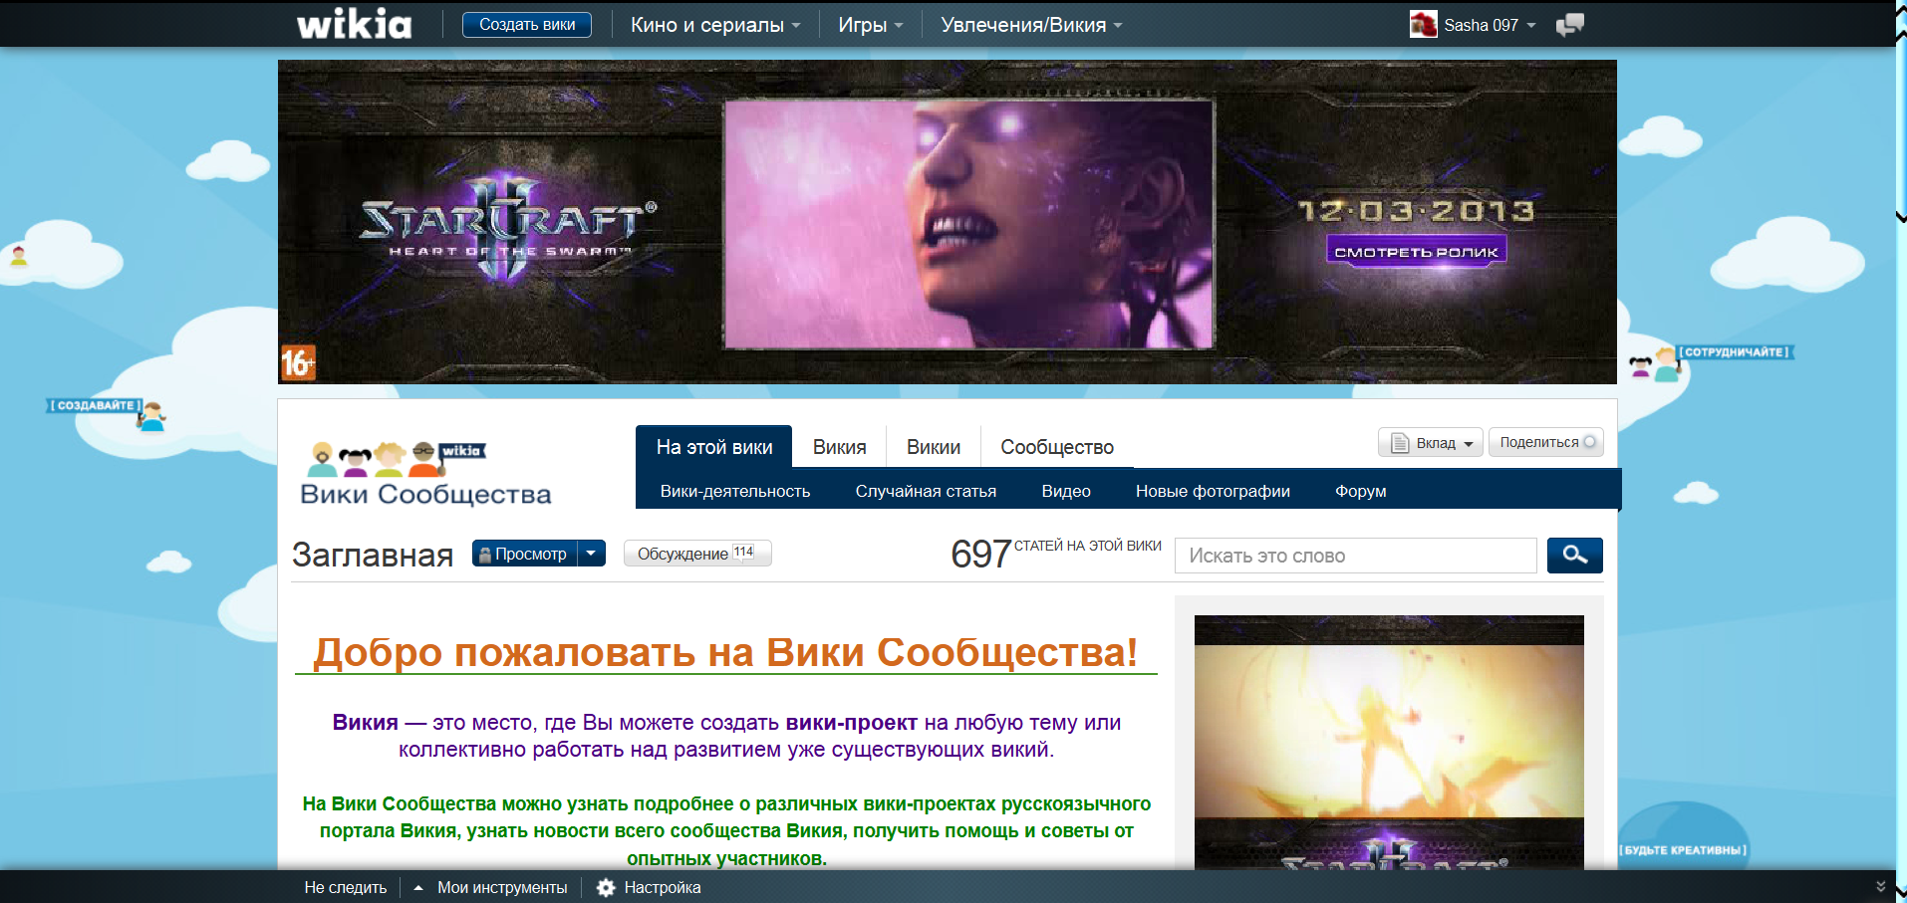Viewport: 1907px width, 903px height.
Task: Click the Wikia logo in top bar
Action: coord(354,24)
